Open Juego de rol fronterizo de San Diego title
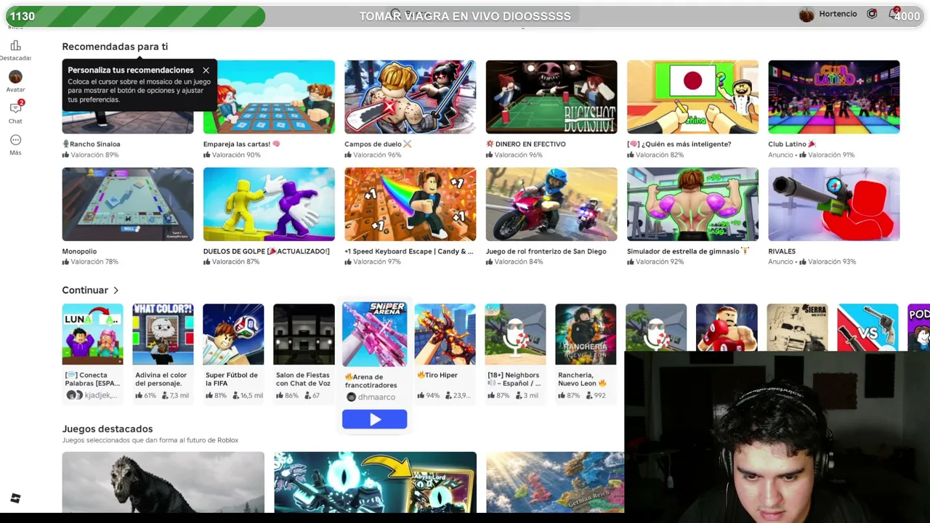Screen dimensions: 930x523 546,251
